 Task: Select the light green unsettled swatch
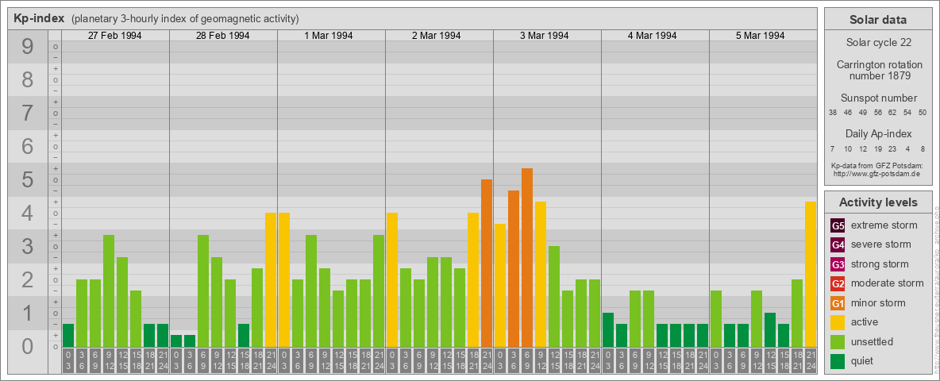pos(838,341)
